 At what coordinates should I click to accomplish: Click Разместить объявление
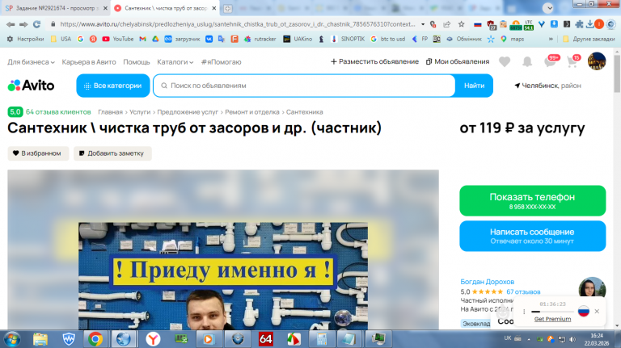pyautogui.click(x=374, y=61)
